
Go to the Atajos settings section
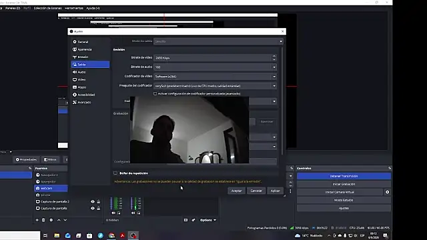[90, 87]
